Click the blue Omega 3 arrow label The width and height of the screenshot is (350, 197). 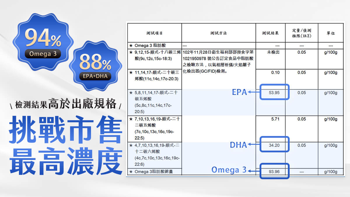pos(229,170)
